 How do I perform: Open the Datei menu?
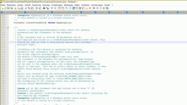(3, 5)
